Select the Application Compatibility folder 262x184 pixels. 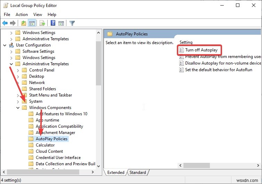(59, 126)
